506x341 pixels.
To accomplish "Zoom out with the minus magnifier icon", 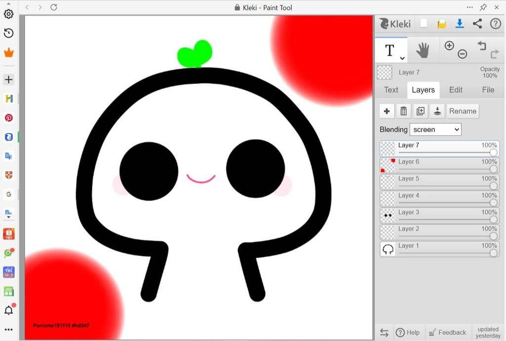I will tap(463, 54).
